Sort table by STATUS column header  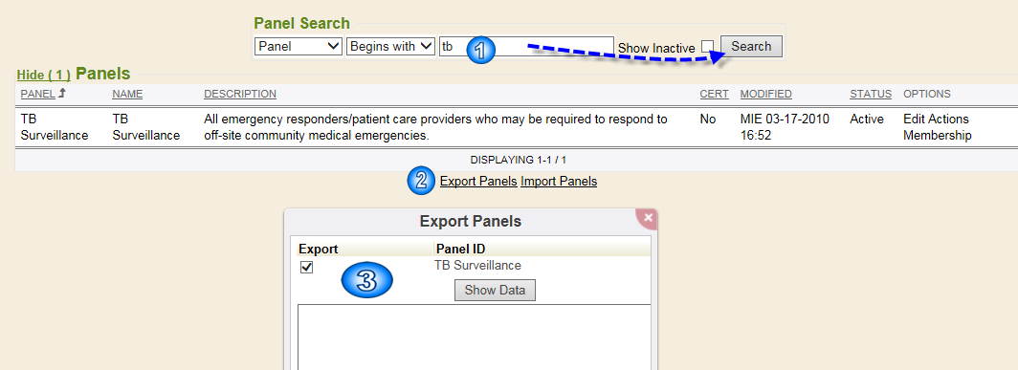coord(871,94)
